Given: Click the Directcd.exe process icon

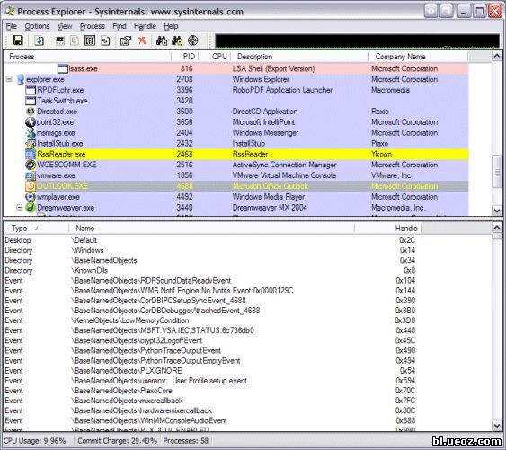Looking at the screenshot, I should pyautogui.click(x=31, y=112).
